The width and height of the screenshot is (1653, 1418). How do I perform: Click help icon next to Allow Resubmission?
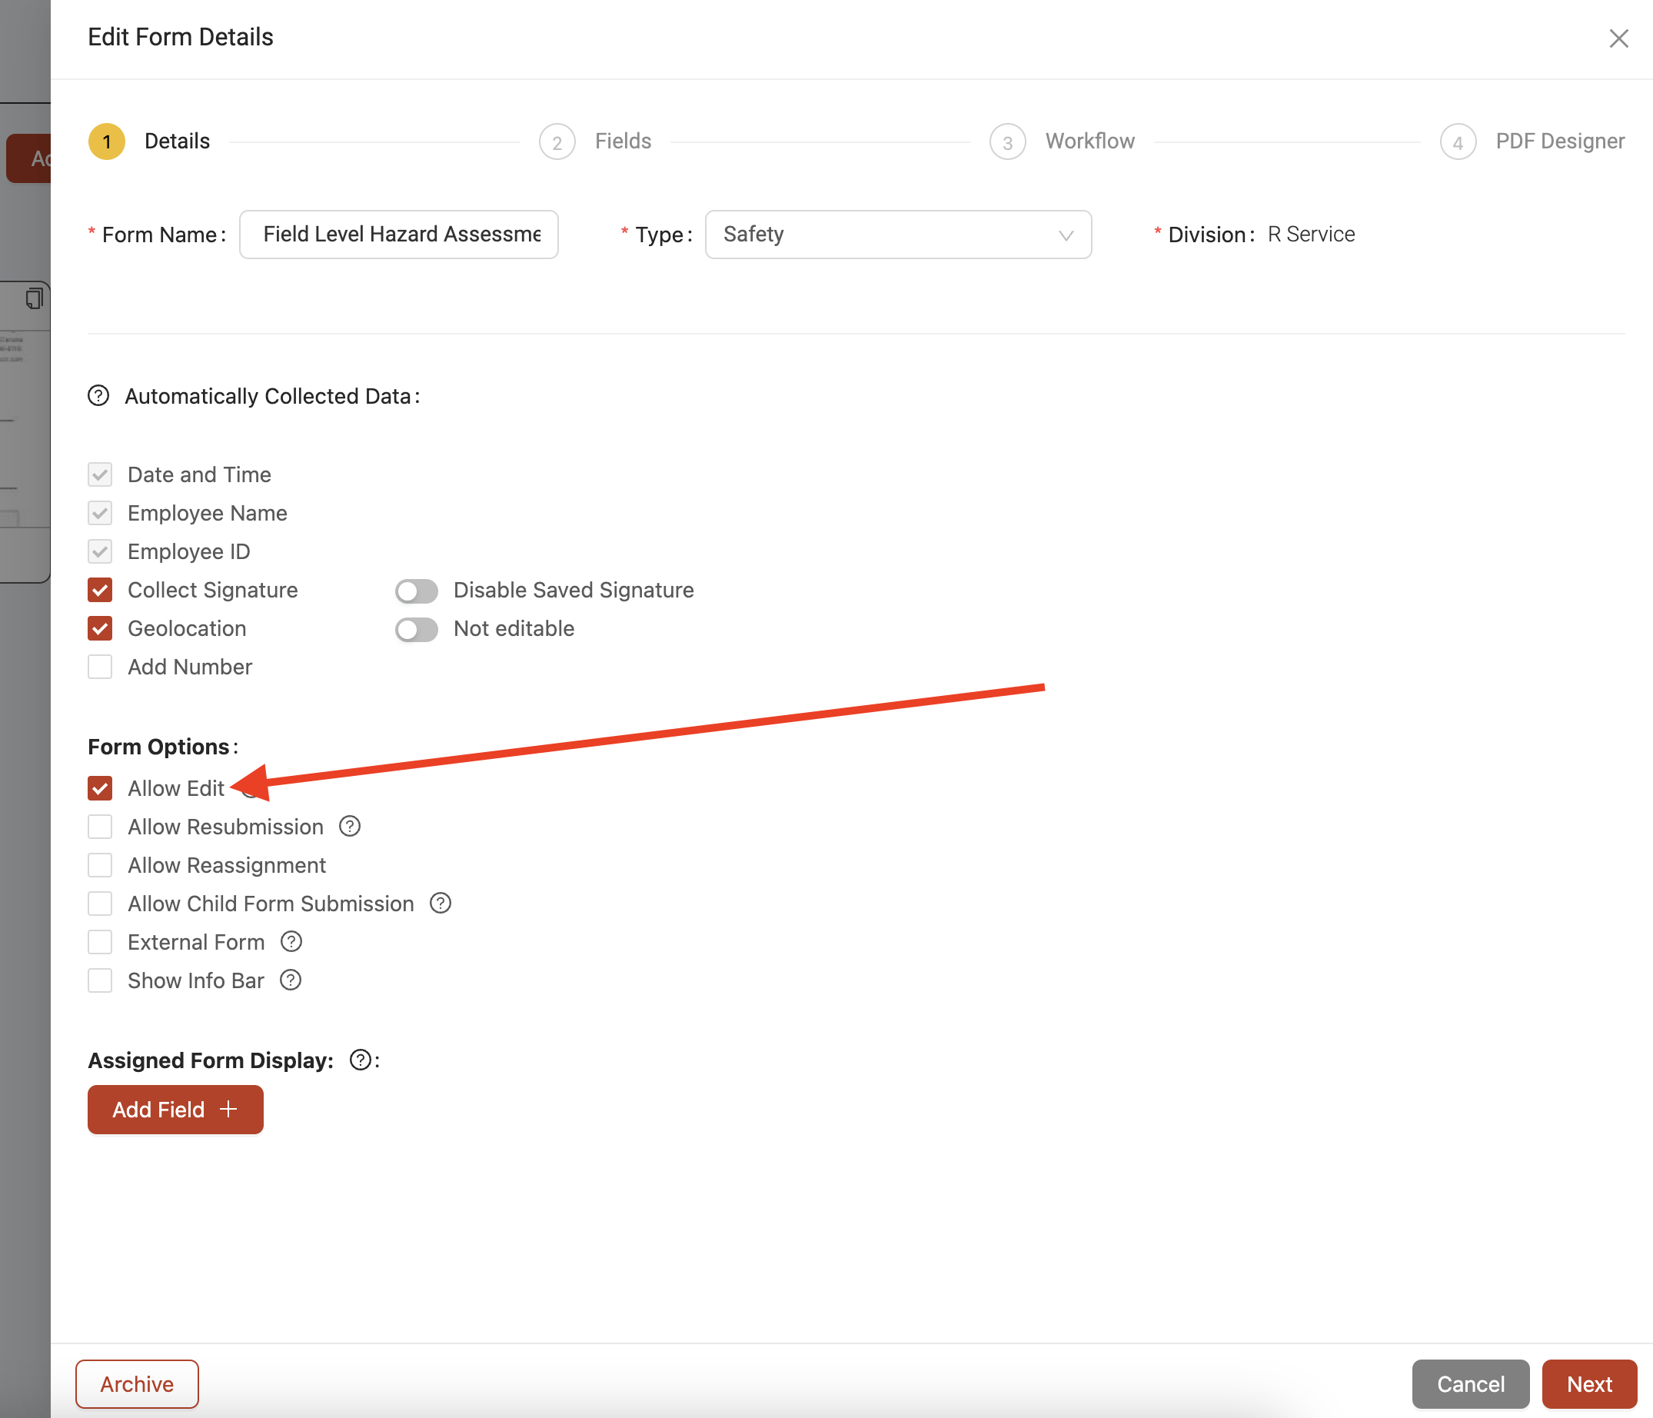(349, 826)
